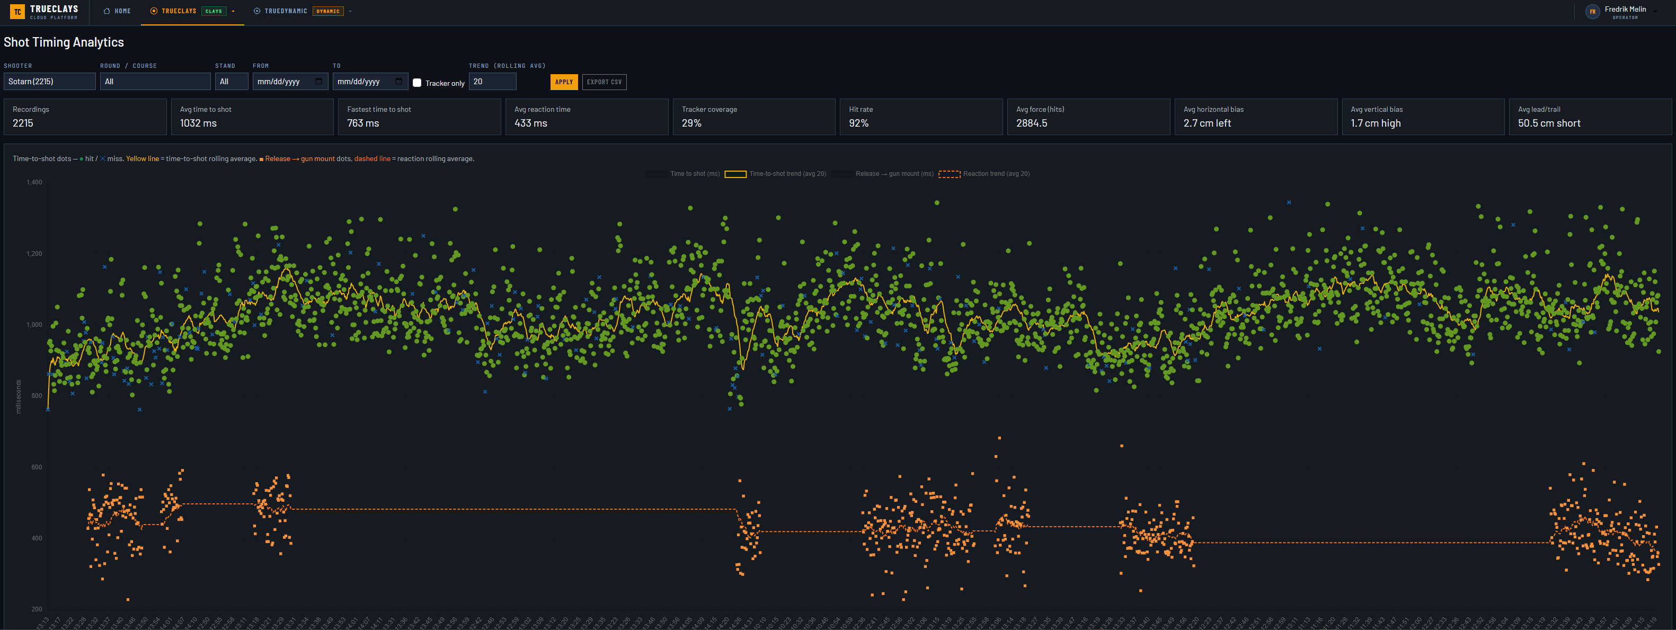Toggle Reaction trend (avg 20) legend series
This screenshot has height=630, width=1676.
pyautogui.click(x=985, y=174)
